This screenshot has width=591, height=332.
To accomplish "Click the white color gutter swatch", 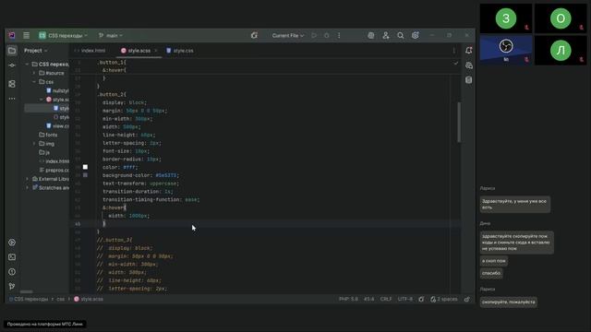I will (85, 167).
